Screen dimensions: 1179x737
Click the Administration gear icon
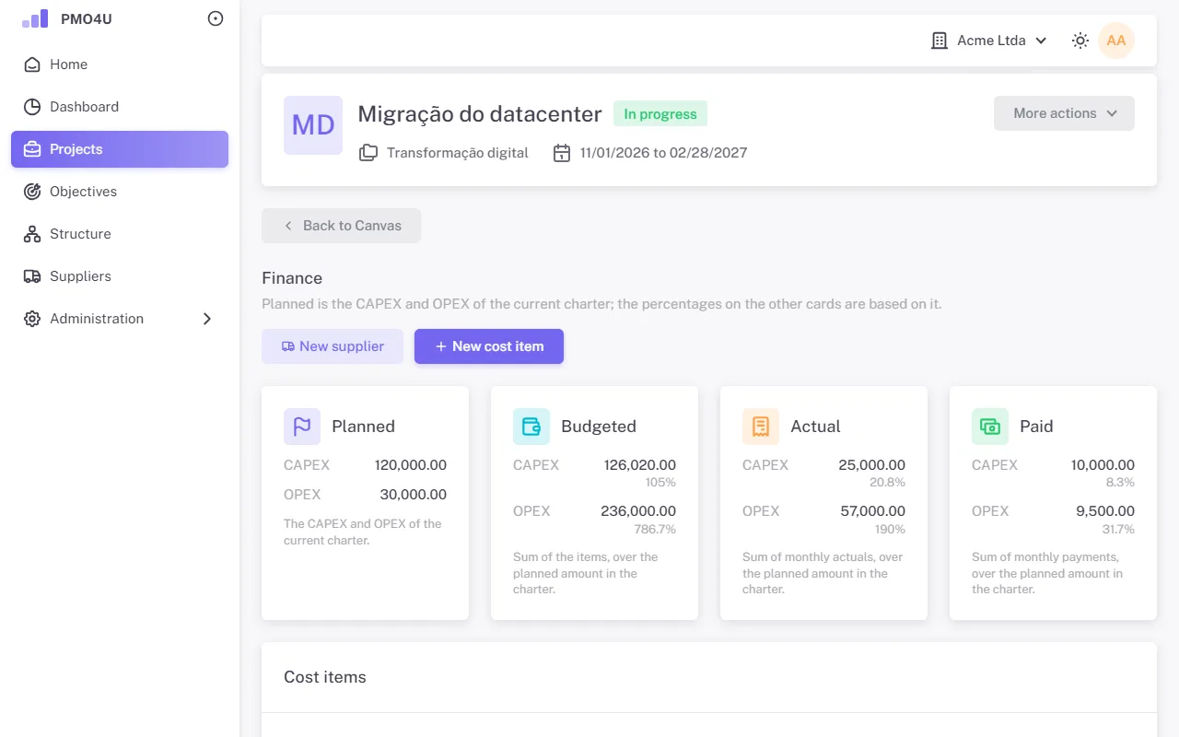pyautogui.click(x=32, y=319)
